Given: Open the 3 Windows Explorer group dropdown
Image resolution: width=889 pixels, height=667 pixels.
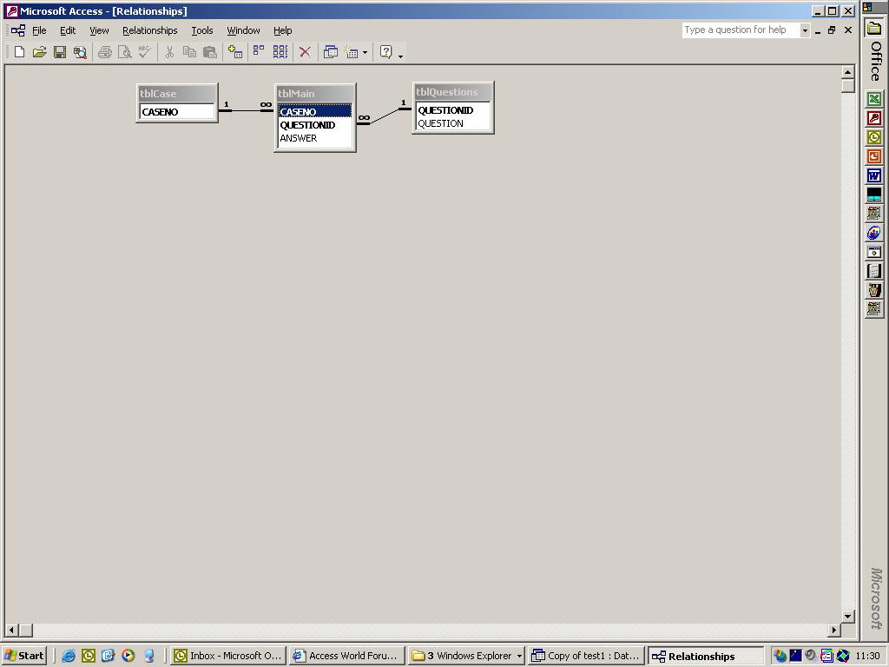Looking at the screenshot, I should point(519,657).
